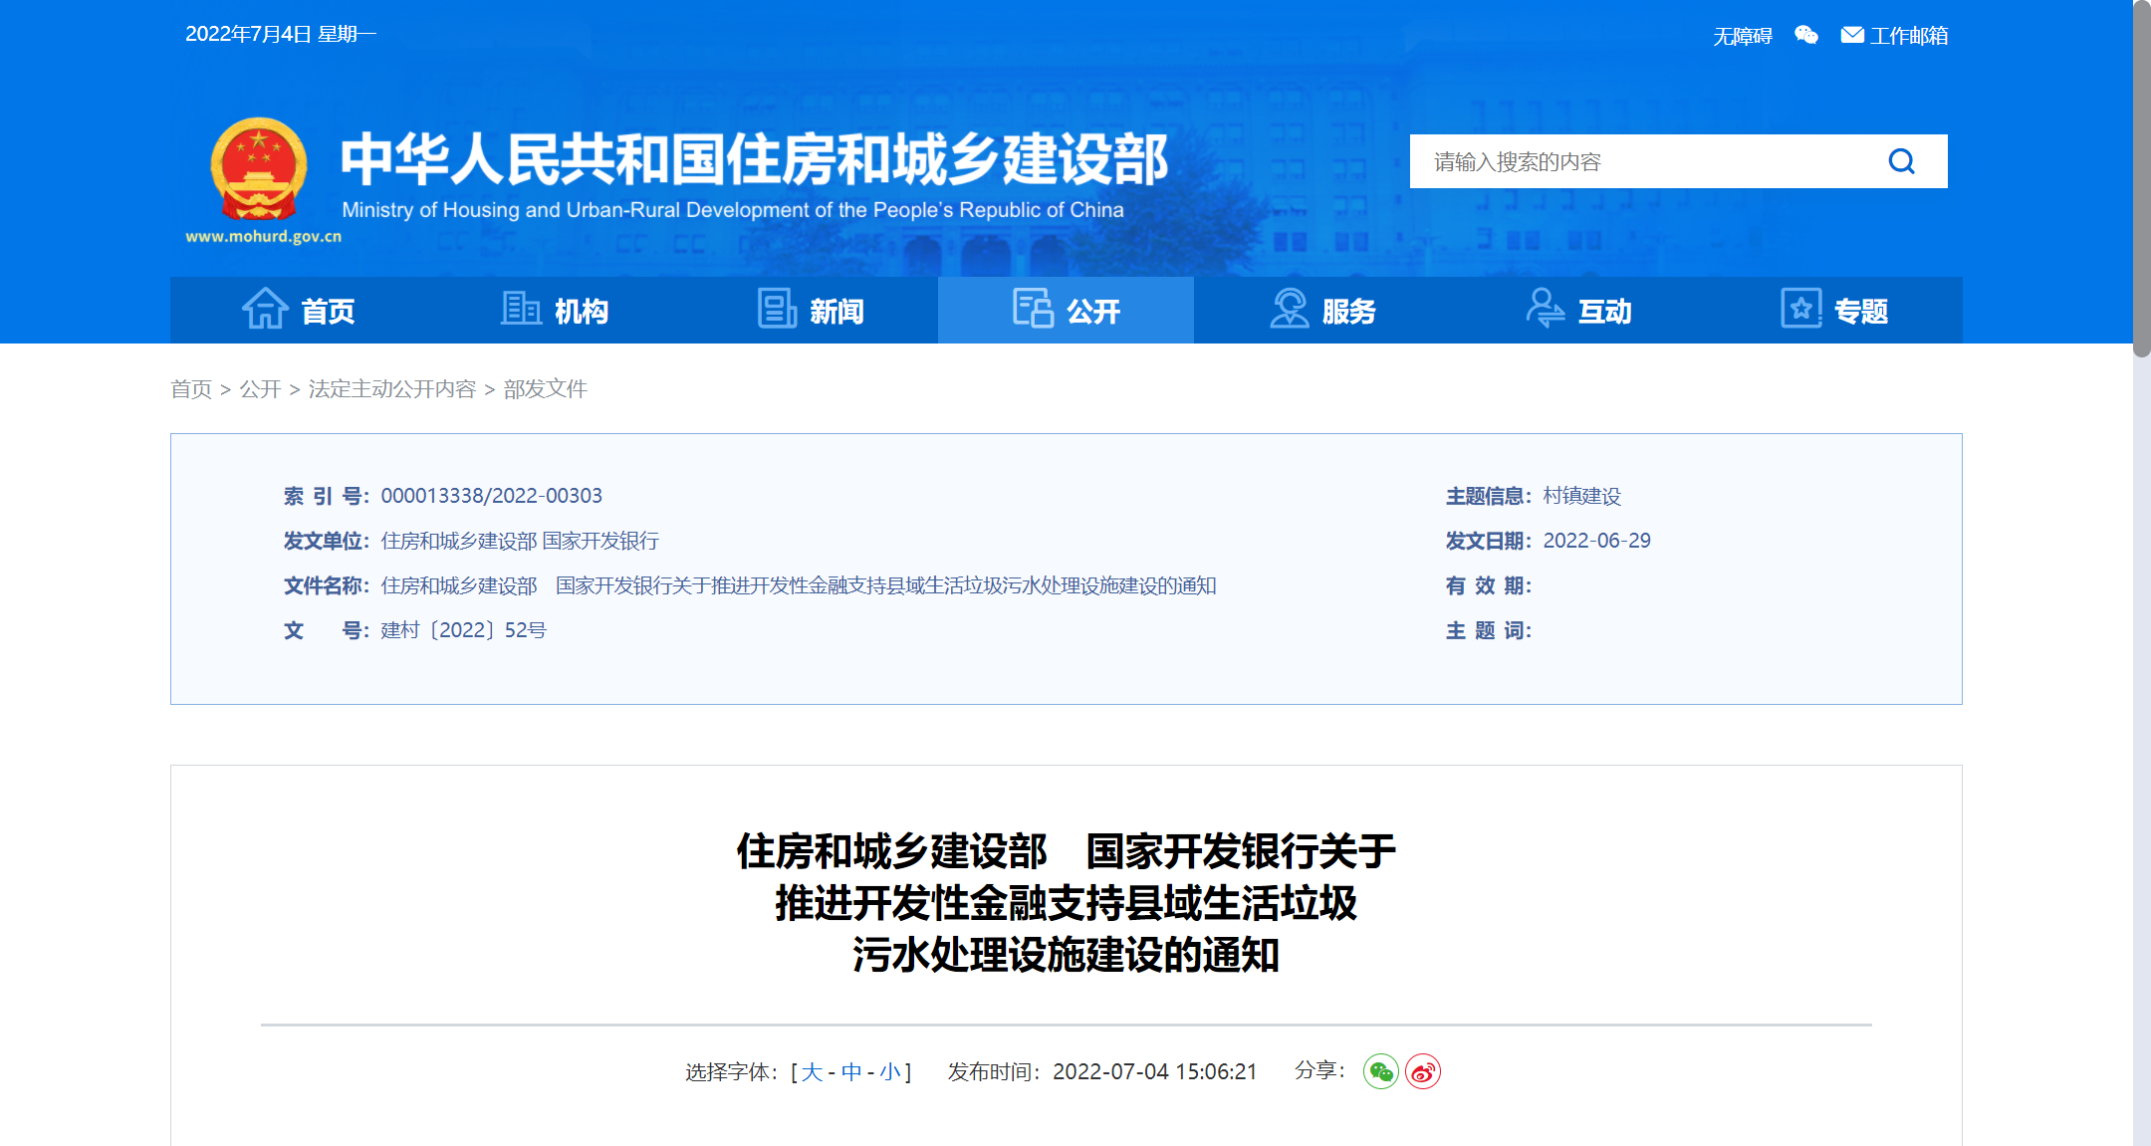Viewport: 2151px width, 1146px height.
Task: Click the national emblem logo
Action: coord(259,169)
